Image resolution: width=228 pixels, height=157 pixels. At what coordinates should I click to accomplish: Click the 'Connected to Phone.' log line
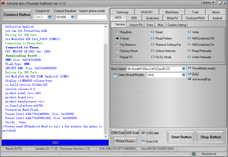[23, 47]
